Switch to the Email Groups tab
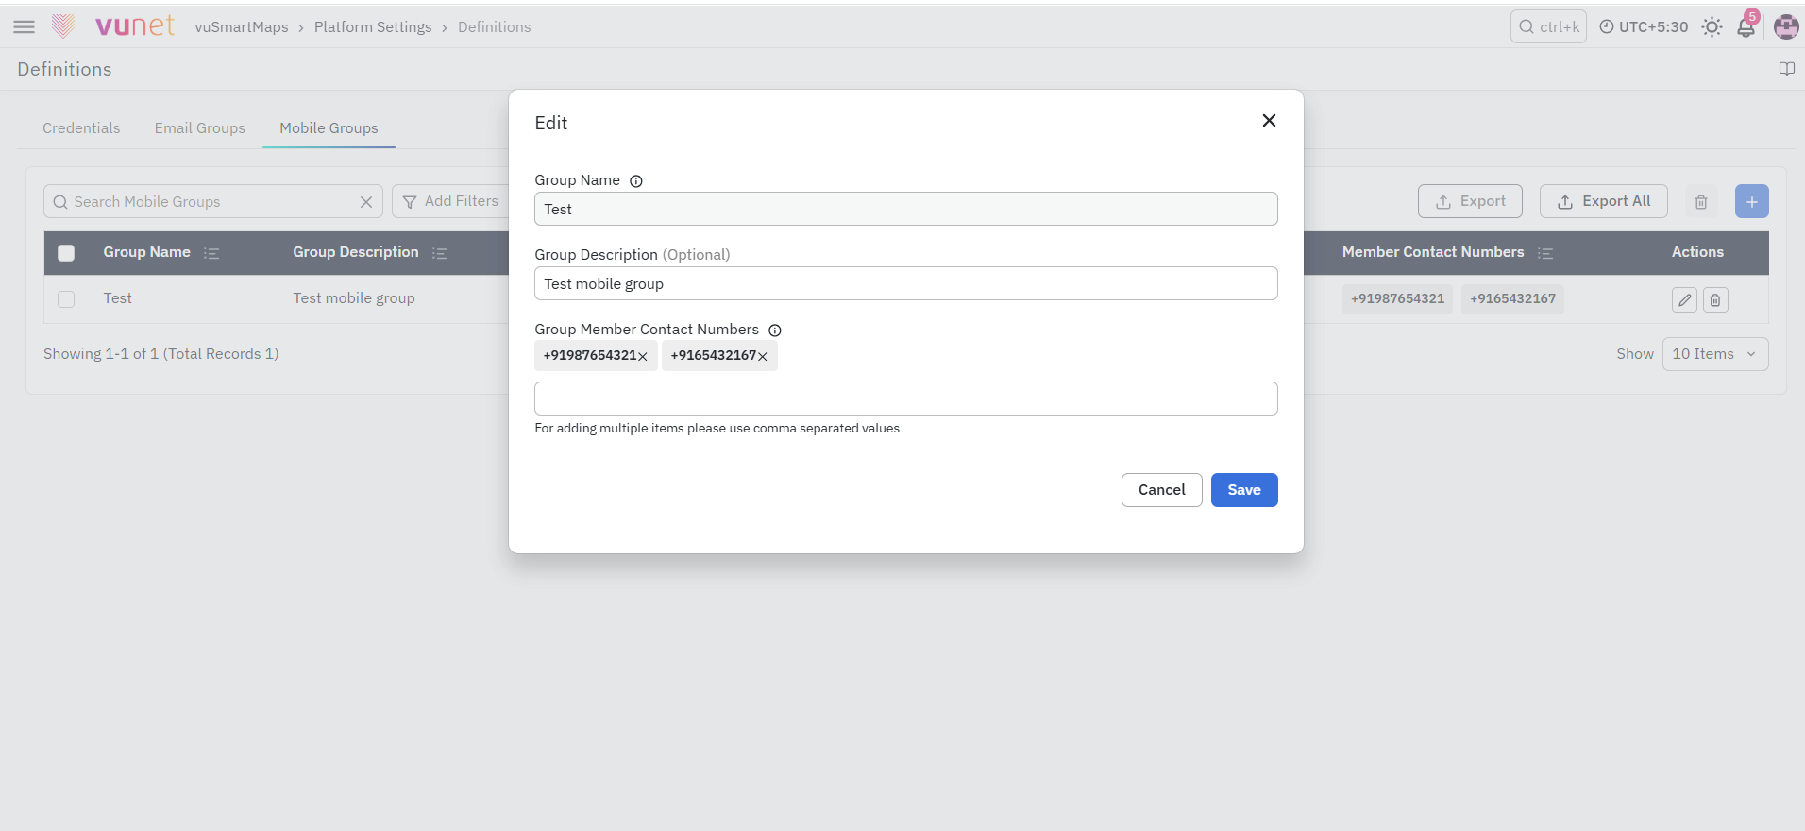This screenshot has height=831, width=1805. [x=200, y=128]
